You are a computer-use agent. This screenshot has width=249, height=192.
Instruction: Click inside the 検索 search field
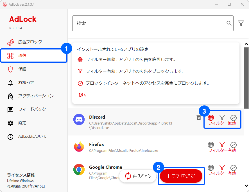pos(141,23)
